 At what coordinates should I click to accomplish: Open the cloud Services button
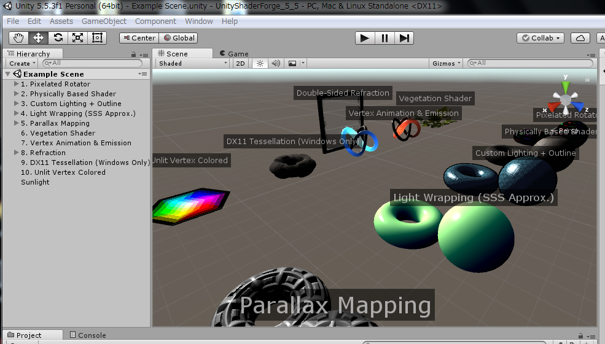point(580,38)
